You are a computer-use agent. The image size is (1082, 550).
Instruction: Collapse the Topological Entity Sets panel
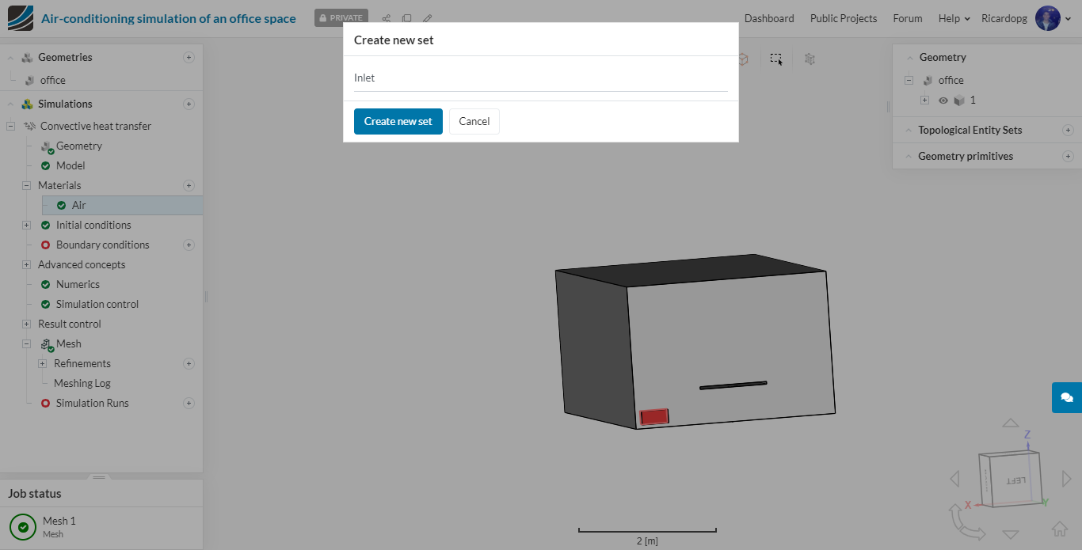click(x=909, y=130)
